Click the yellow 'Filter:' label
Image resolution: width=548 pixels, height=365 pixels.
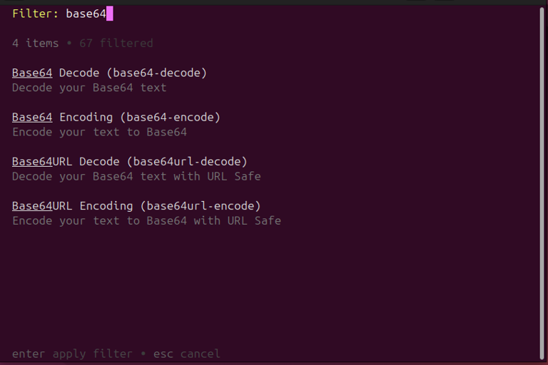35,14
